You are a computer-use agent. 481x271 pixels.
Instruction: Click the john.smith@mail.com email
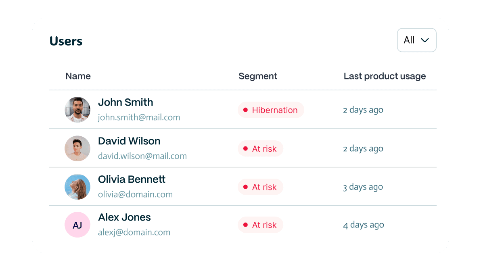(139, 118)
